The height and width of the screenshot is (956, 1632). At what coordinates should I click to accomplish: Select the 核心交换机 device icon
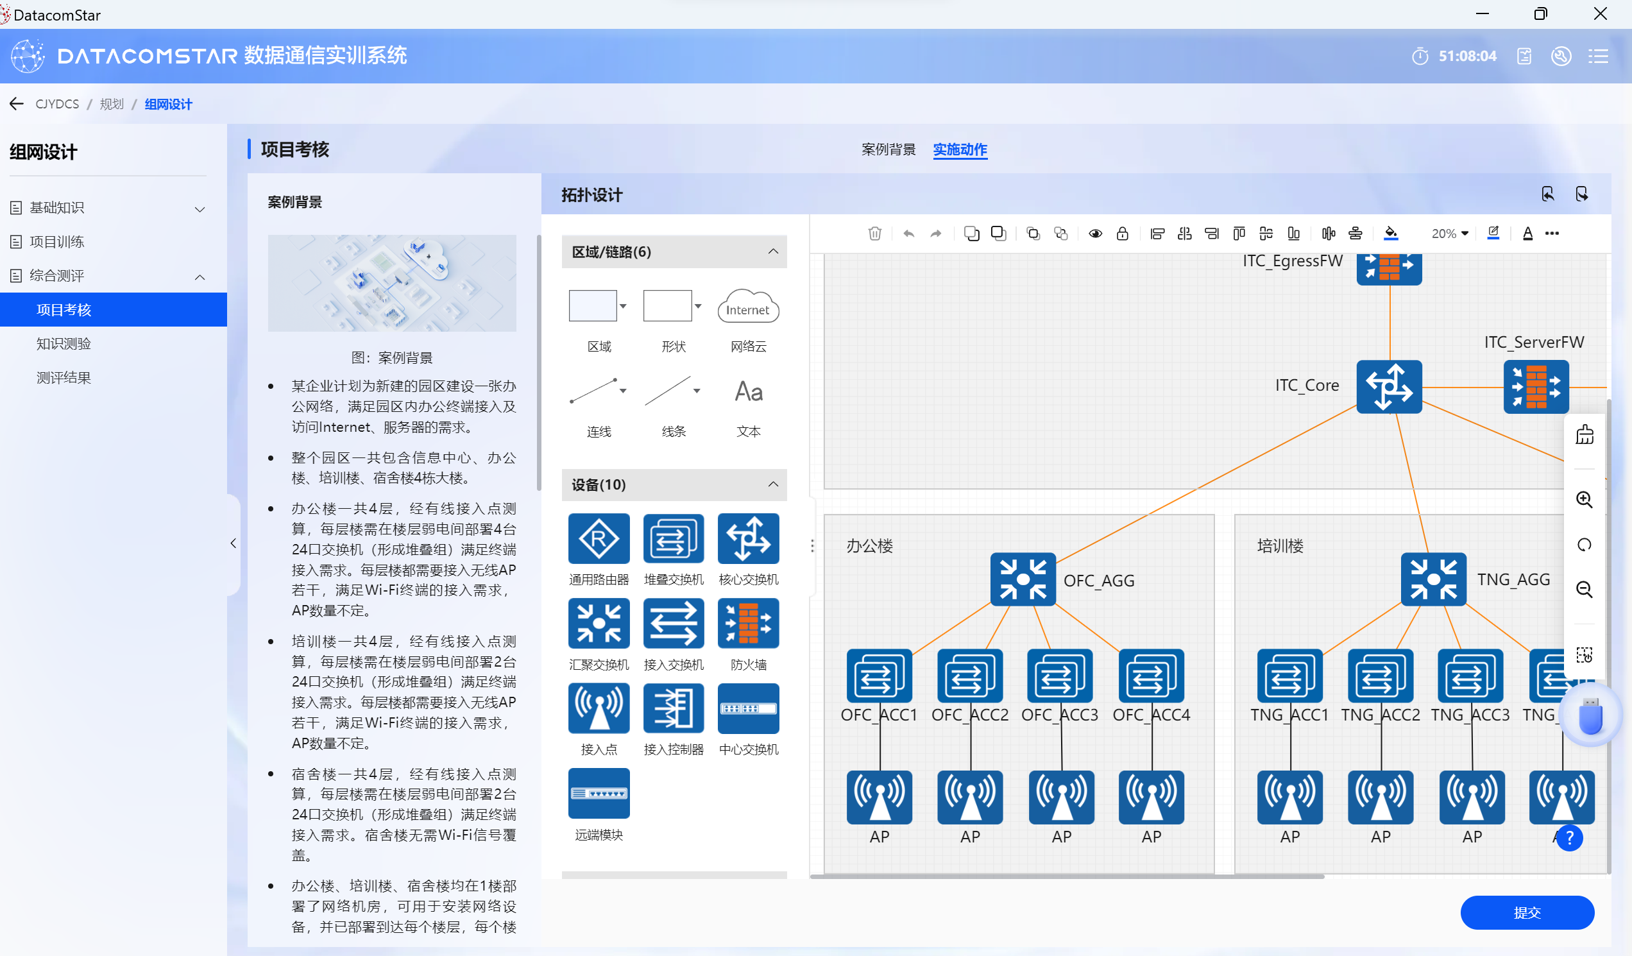point(748,539)
